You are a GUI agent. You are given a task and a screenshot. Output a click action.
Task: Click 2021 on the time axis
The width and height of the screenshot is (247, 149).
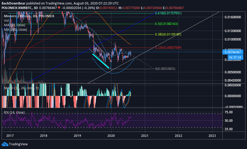coord(145,136)
